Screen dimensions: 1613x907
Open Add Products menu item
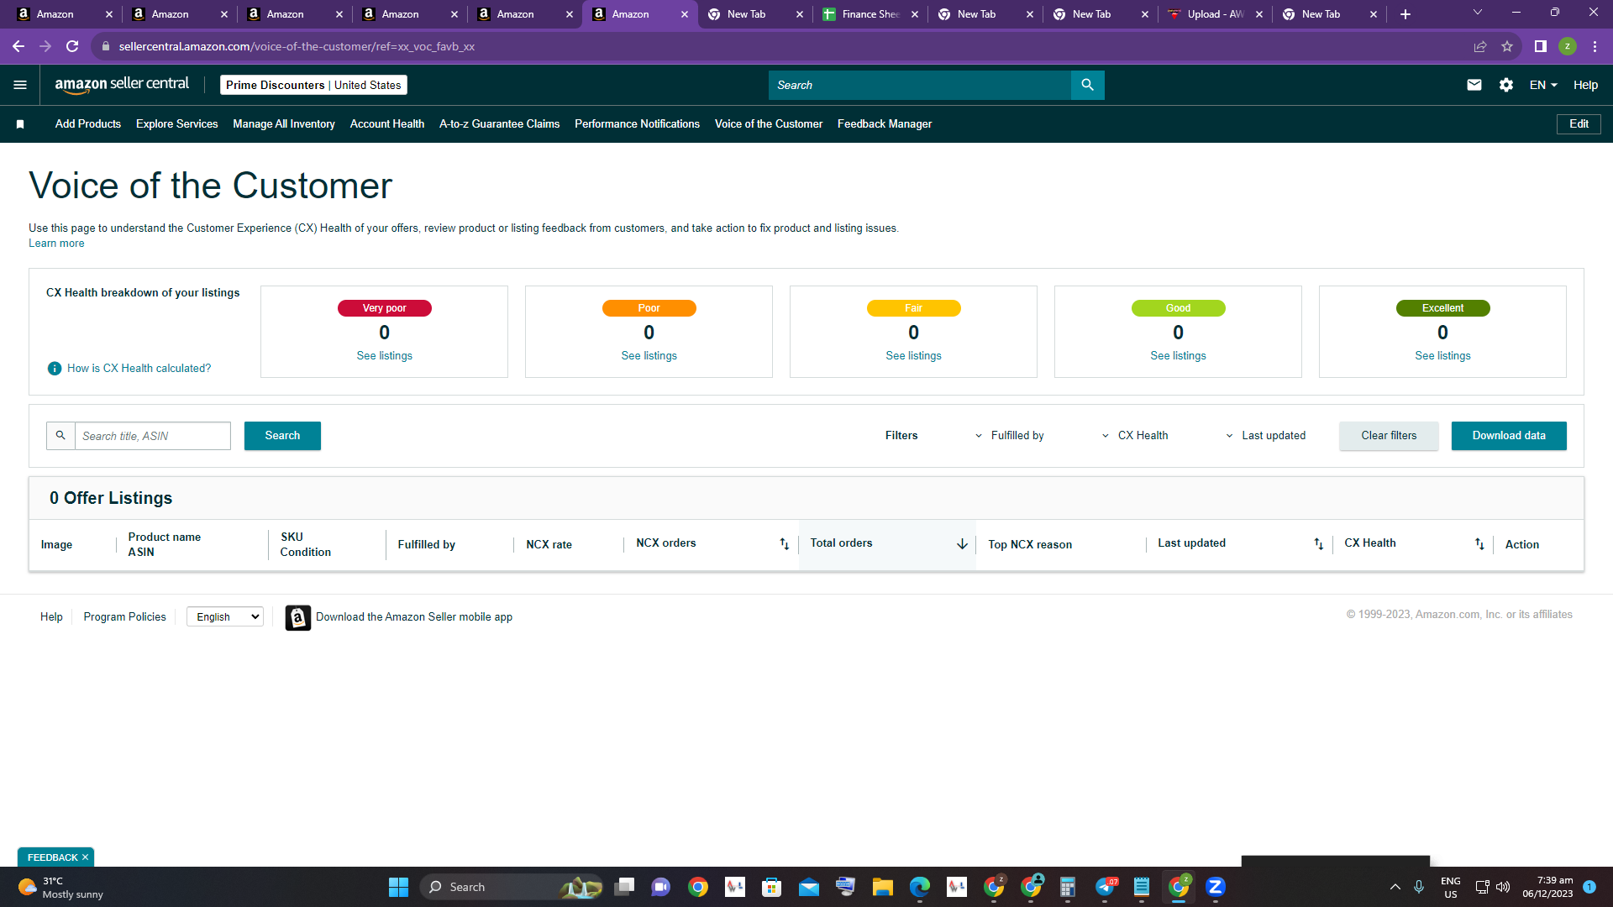88,124
